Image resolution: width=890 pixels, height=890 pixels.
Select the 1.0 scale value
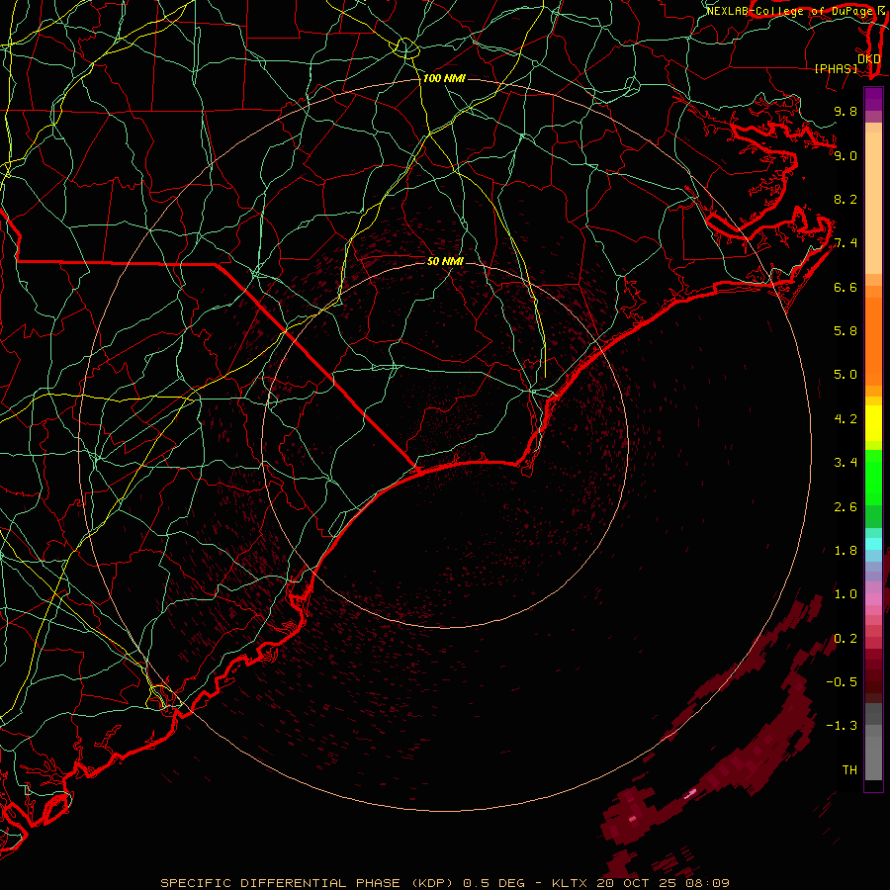pos(845,594)
